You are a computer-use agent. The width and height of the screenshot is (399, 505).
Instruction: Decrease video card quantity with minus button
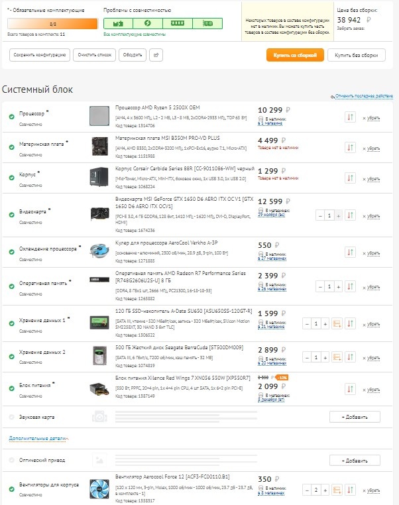coord(320,216)
